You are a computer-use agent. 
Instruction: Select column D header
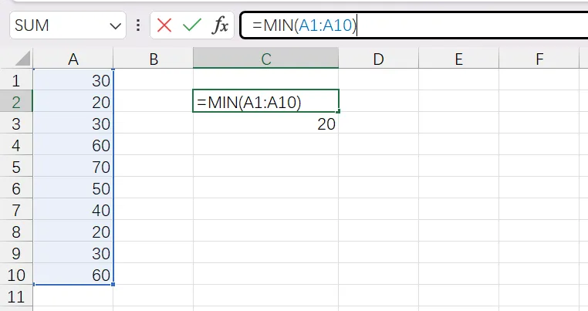[x=378, y=59]
